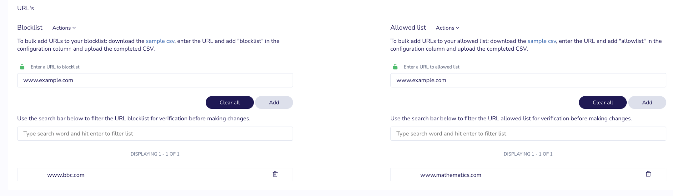The height and width of the screenshot is (196, 673).
Task: Click the allowed list filter search bar
Action: click(x=528, y=134)
